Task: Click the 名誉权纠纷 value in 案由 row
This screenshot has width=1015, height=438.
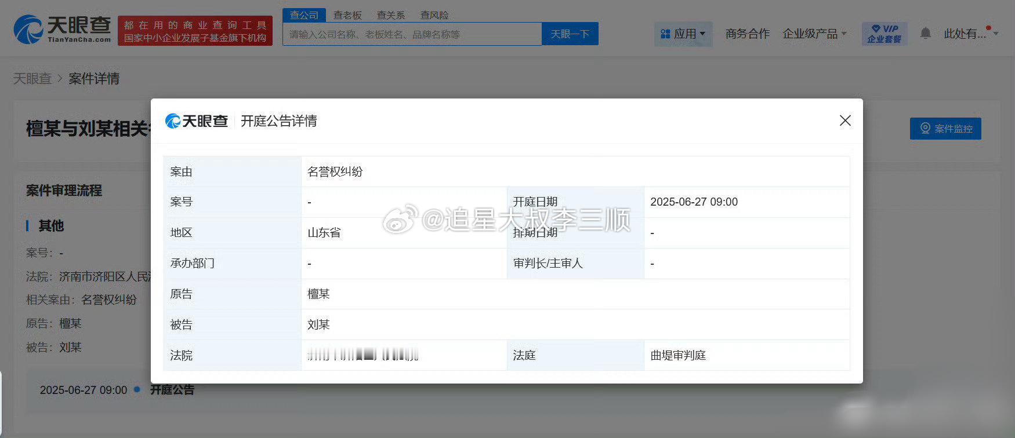Action: pos(335,171)
